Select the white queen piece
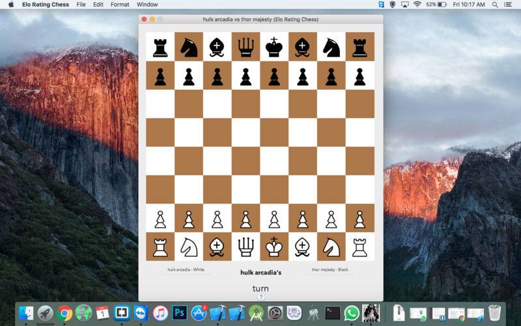Screen dimensions: 521x326 click(x=246, y=247)
